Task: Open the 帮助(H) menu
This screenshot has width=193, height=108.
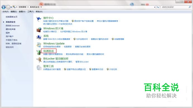Action: pyautogui.click(x=39, y=12)
